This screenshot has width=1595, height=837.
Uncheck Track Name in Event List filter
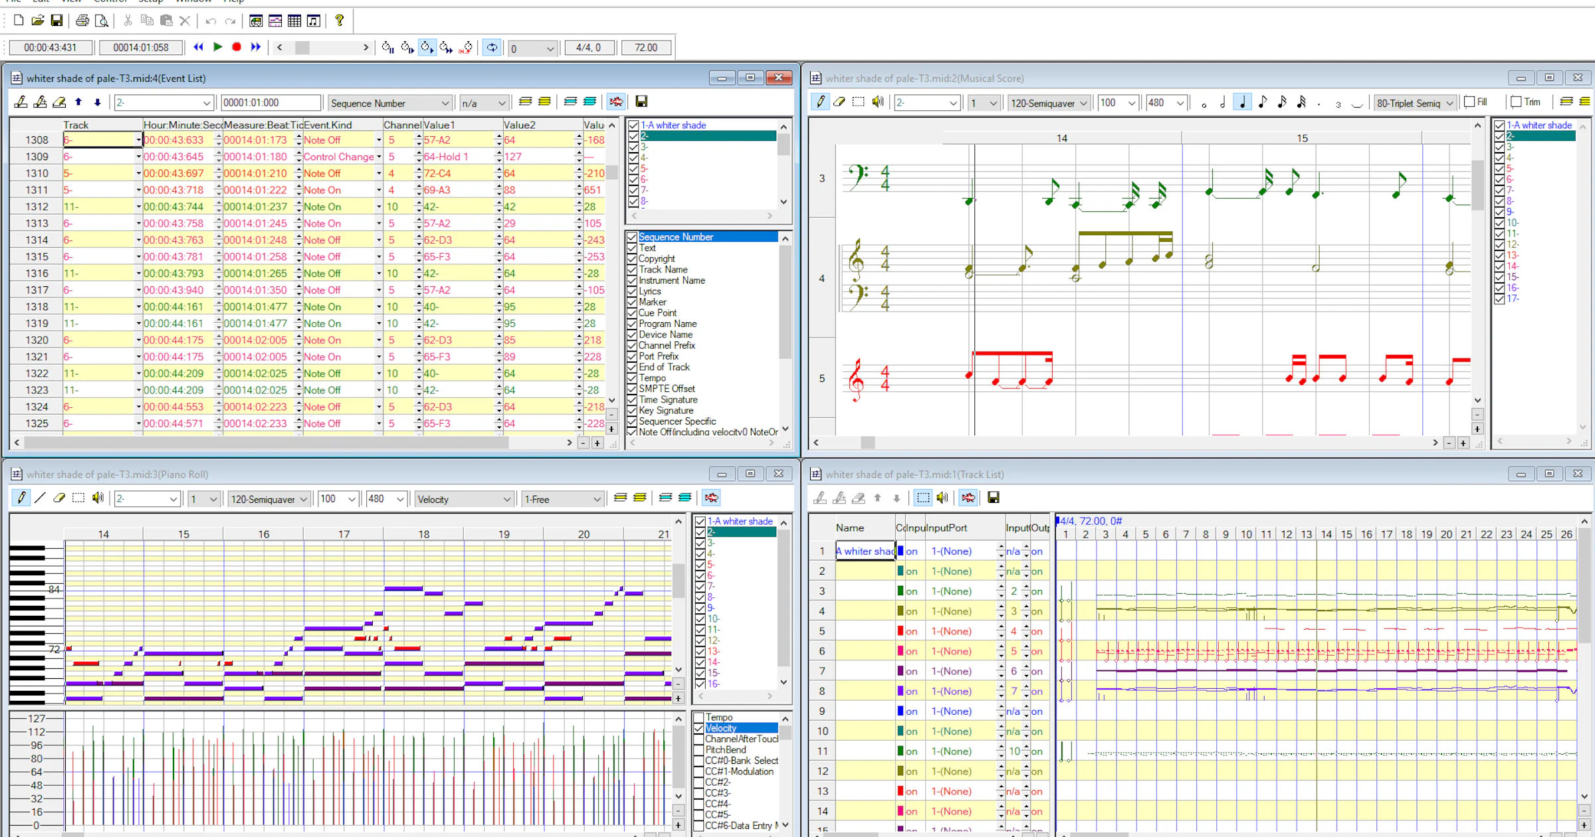pos(632,270)
